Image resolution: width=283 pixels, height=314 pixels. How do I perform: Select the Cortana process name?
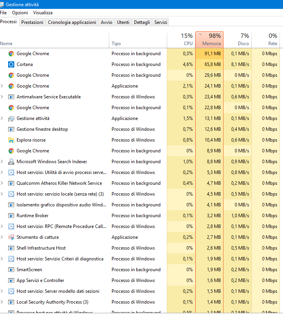coord(25,64)
